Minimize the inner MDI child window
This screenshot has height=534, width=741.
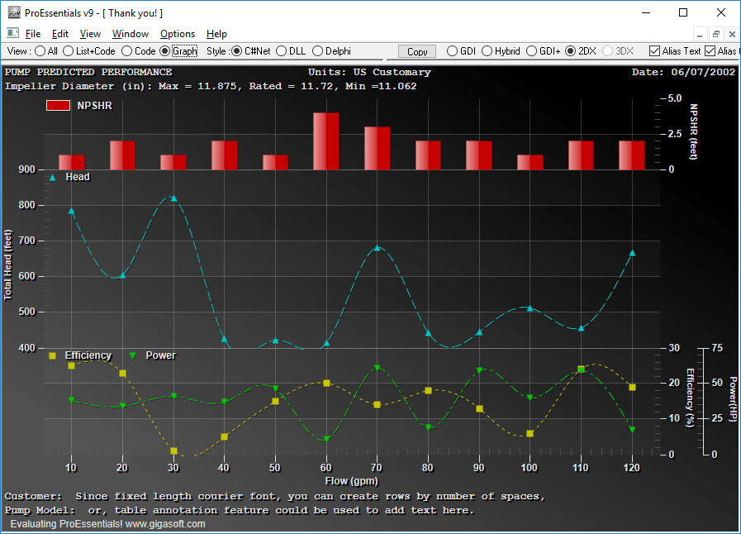click(x=701, y=34)
